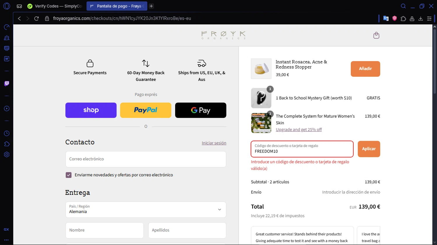437x245 pixels.
Task: Open the pink shield U extension
Action: 394,18
